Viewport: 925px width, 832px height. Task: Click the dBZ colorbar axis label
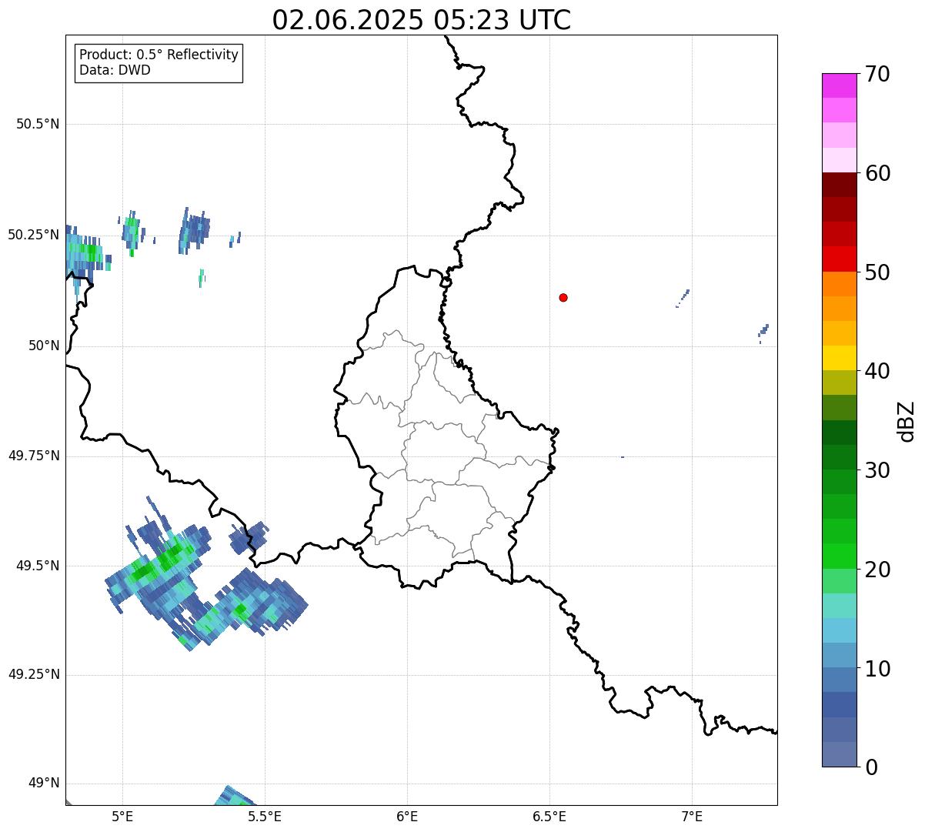[907, 421]
